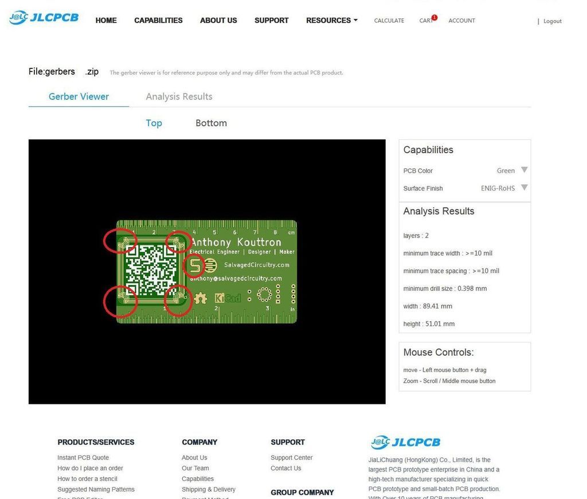Go to ABOUT US page
The image size is (587, 499).
pyautogui.click(x=218, y=21)
